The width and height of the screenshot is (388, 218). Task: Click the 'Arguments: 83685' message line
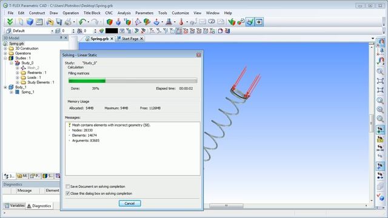(x=85, y=140)
